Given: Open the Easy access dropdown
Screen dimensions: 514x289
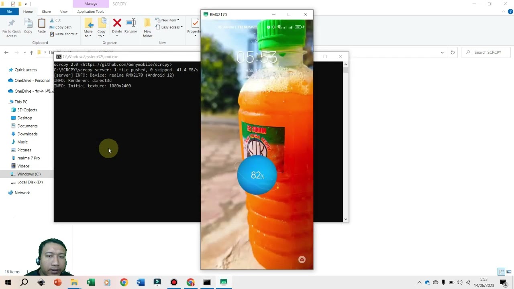Looking at the screenshot, I should coord(169,27).
